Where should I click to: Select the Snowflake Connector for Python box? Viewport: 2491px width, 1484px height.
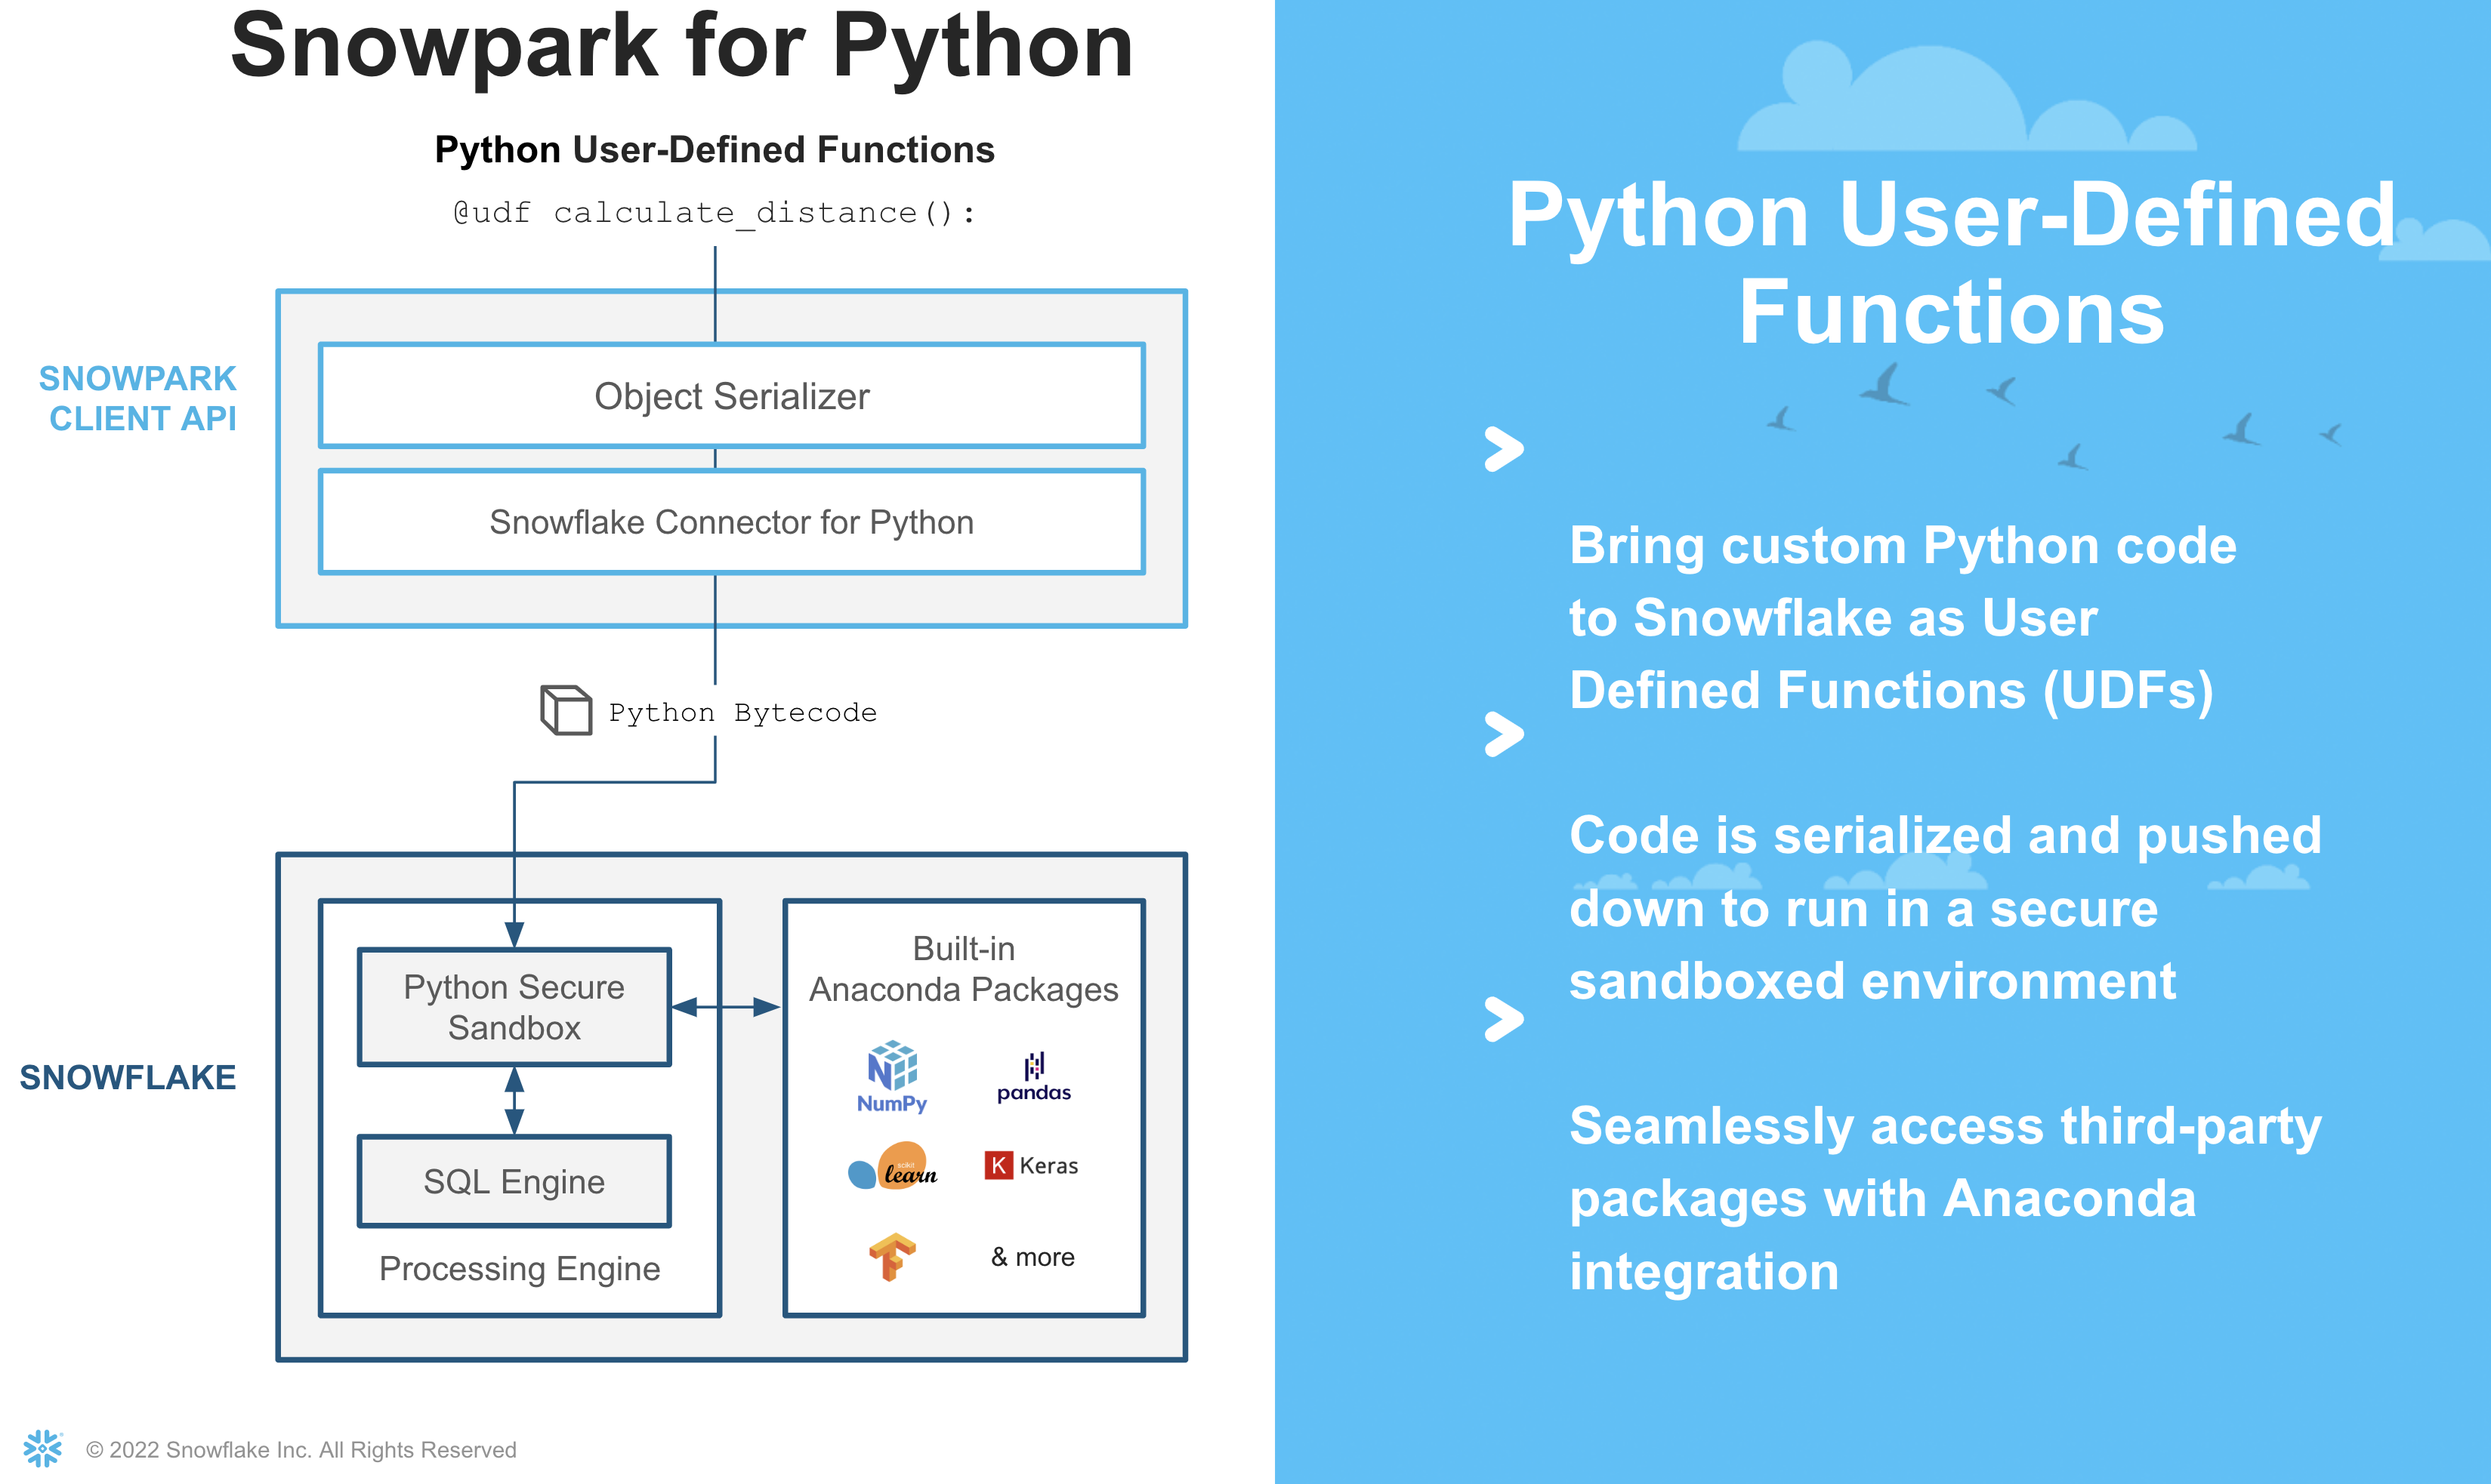[731, 522]
